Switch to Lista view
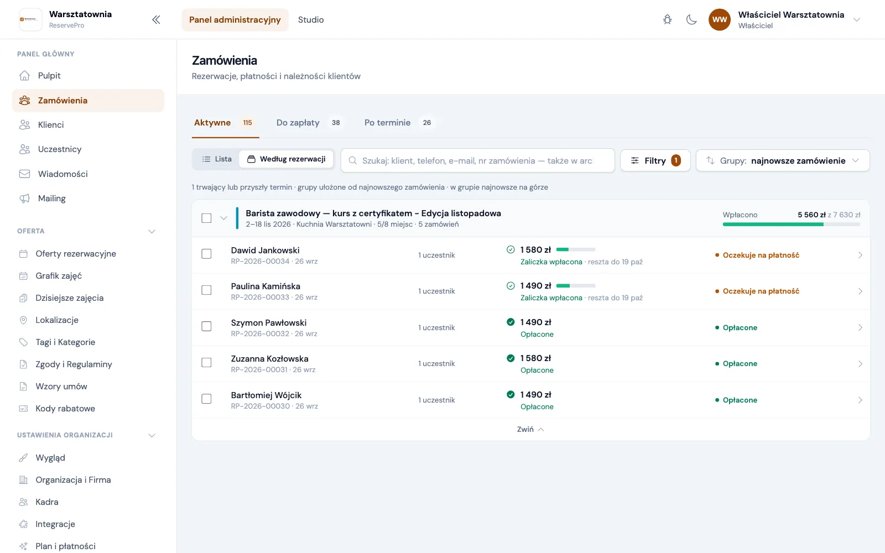Image resolution: width=885 pixels, height=553 pixels. click(x=216, y=159)
